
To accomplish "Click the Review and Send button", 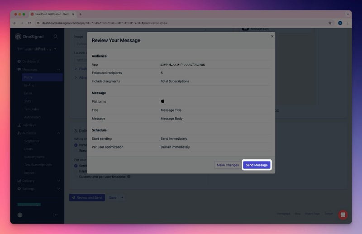I will pos(87,197).
